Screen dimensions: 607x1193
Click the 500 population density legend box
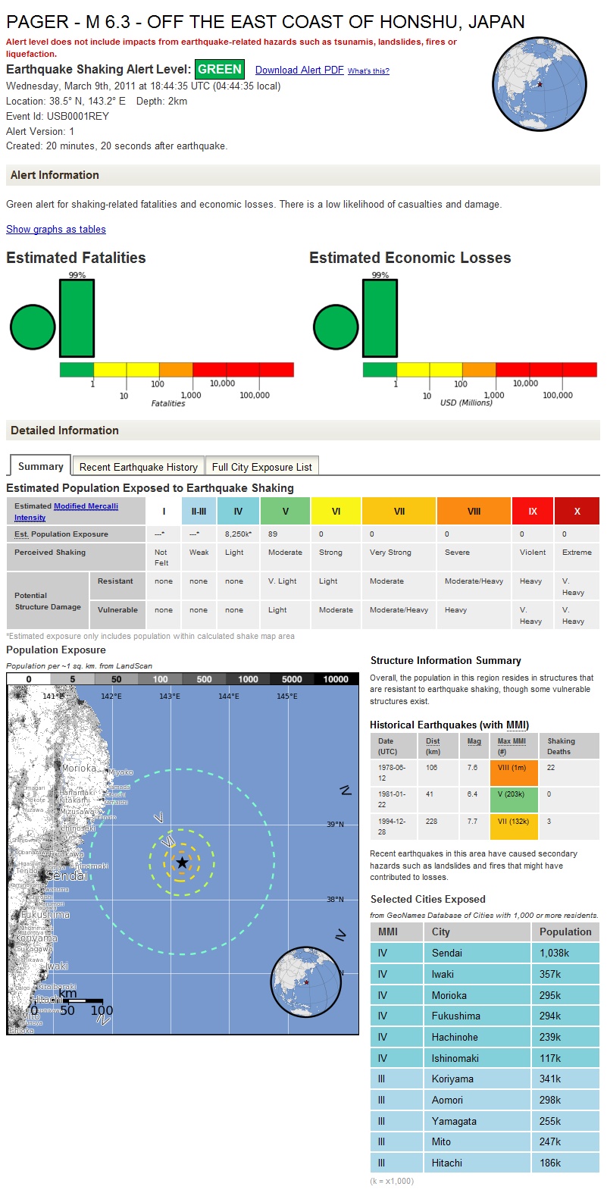click(x=205, y=679)
